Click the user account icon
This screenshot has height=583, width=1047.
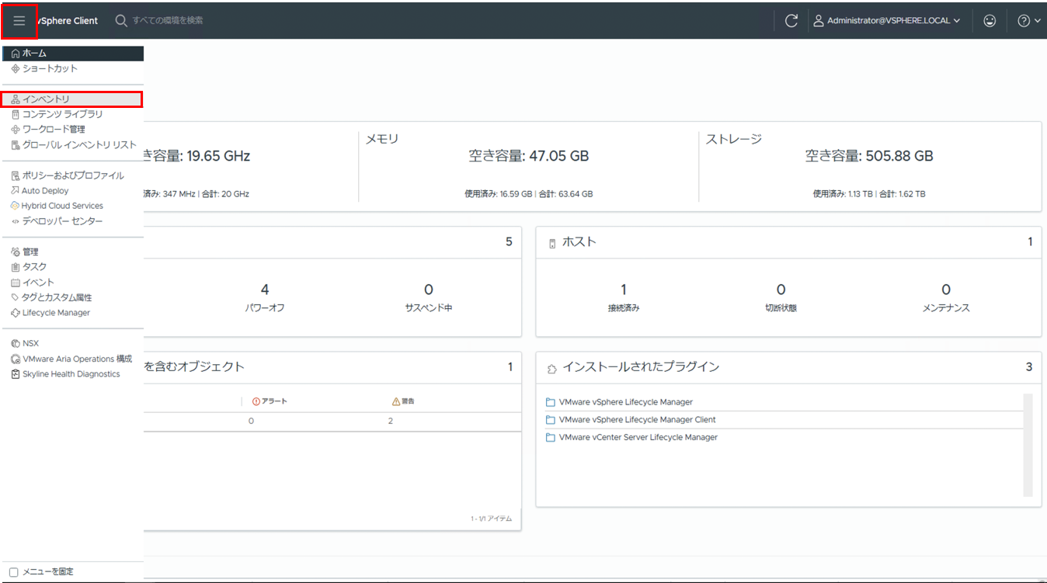819,21
